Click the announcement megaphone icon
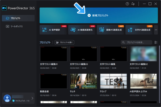The image size is (161, 107). tap(133, 4)
